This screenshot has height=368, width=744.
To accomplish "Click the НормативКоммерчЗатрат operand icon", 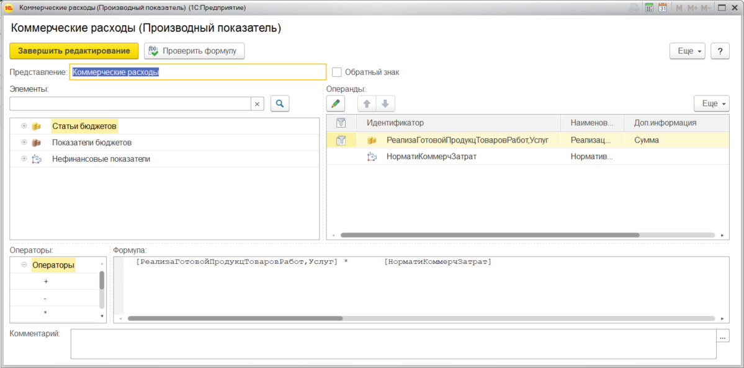I will click(x=372, y=156).
